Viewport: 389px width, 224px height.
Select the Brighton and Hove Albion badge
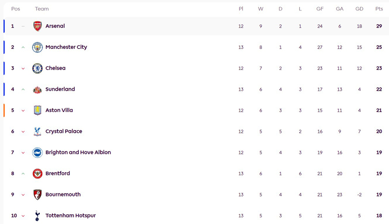[x=37, y=152]
